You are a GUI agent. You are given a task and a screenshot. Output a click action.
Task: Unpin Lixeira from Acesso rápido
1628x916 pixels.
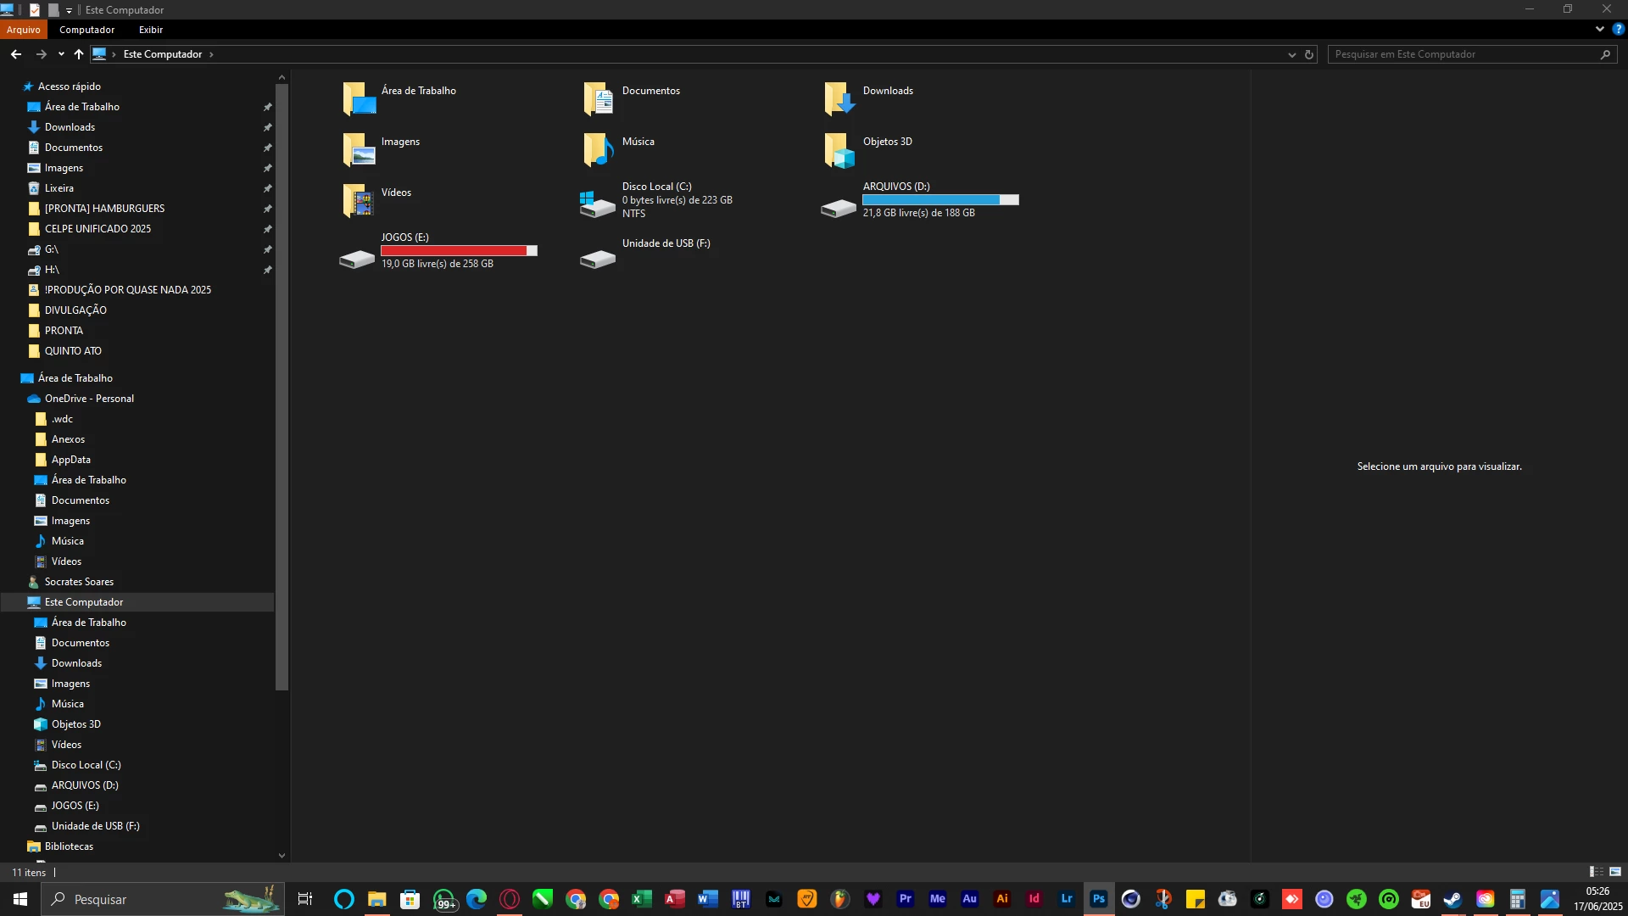[267, 188]
